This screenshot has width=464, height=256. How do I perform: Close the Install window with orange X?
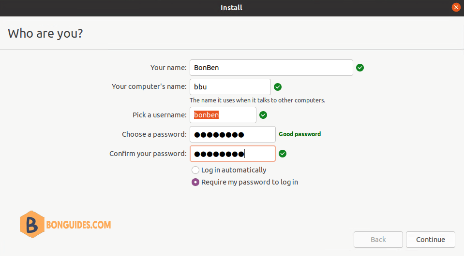[456, 7]
